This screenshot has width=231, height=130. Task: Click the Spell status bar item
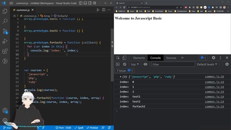[x=79, y=127]
